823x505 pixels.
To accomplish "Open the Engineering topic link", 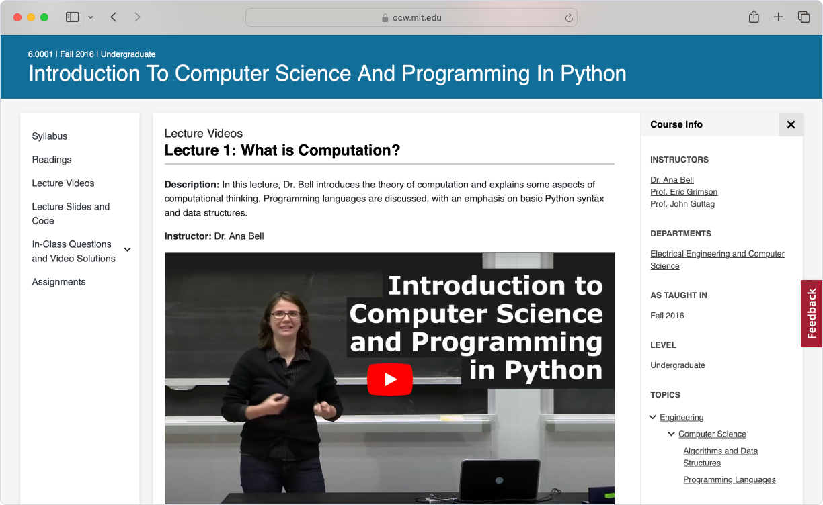I will (x=682, y=418).
